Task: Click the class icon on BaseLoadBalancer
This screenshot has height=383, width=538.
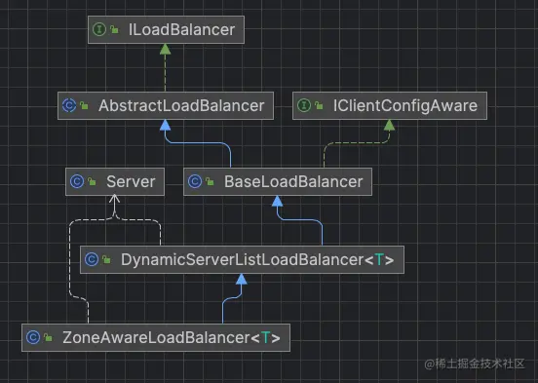Action: click(195, 181)
